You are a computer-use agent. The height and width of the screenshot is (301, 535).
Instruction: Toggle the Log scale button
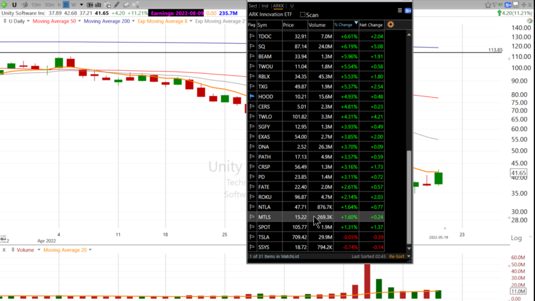coord(516,238)
